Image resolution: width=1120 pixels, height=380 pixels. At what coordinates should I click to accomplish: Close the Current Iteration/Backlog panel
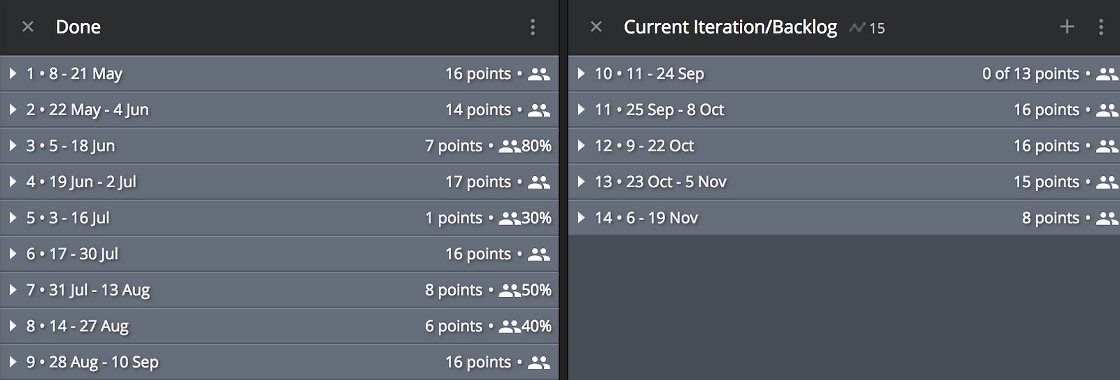coord(596,27)
